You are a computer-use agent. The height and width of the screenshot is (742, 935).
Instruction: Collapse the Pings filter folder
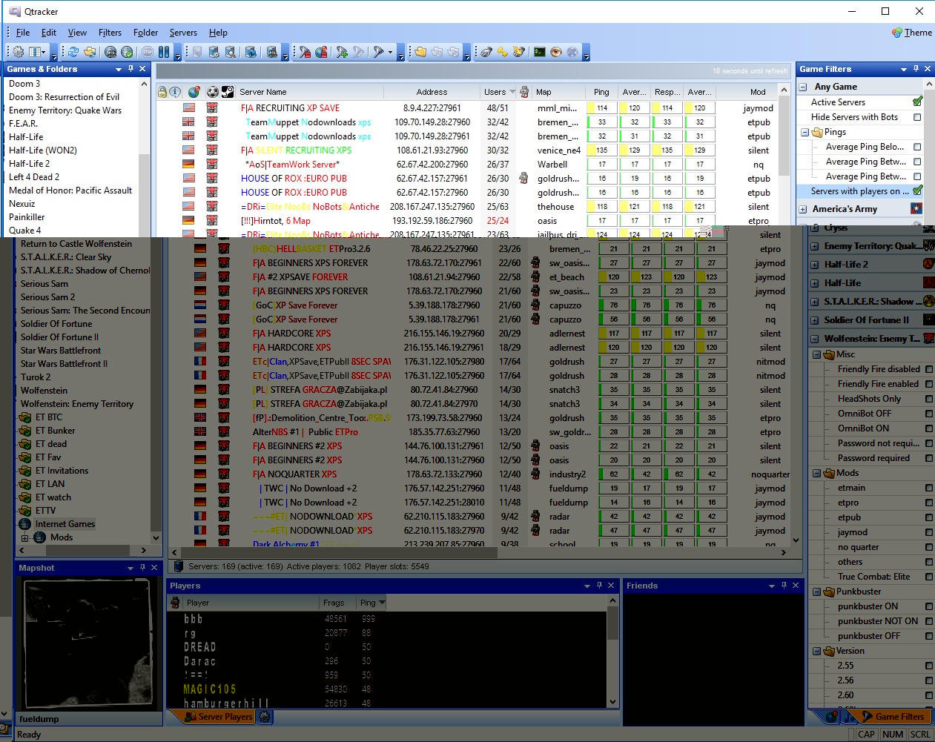coord(805,132)
